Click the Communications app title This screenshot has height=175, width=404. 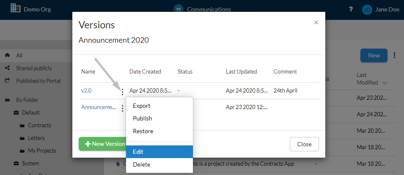pyautogui.click(x=209, y=10)
